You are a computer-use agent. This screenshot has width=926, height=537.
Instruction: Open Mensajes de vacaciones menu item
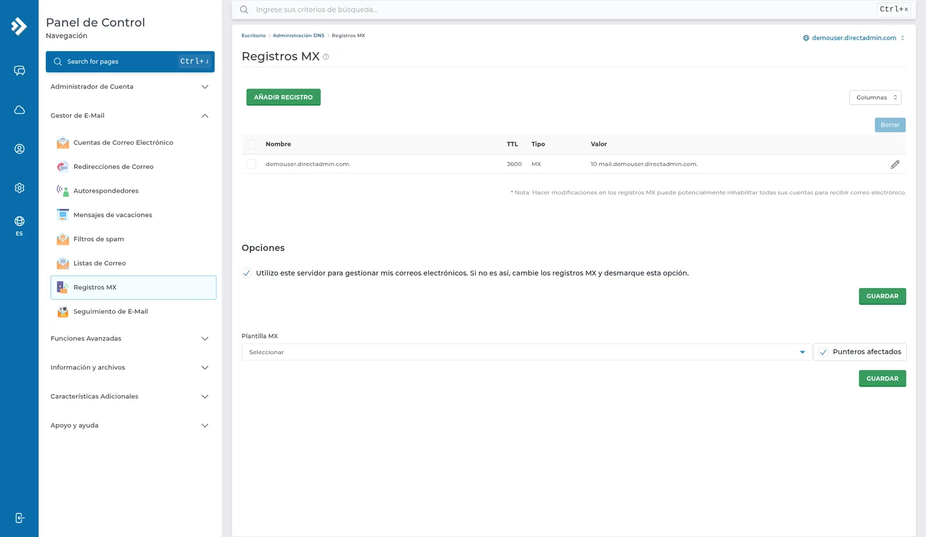click(x=133, y=215)
